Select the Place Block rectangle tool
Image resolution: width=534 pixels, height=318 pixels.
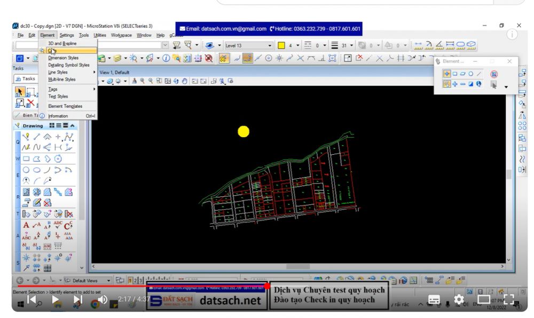(26, 158)
